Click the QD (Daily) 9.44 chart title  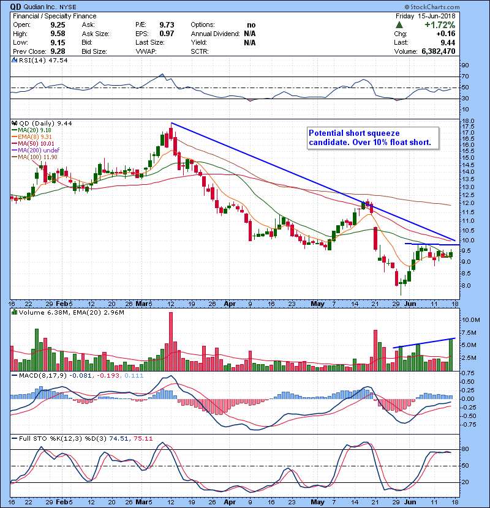45,123
